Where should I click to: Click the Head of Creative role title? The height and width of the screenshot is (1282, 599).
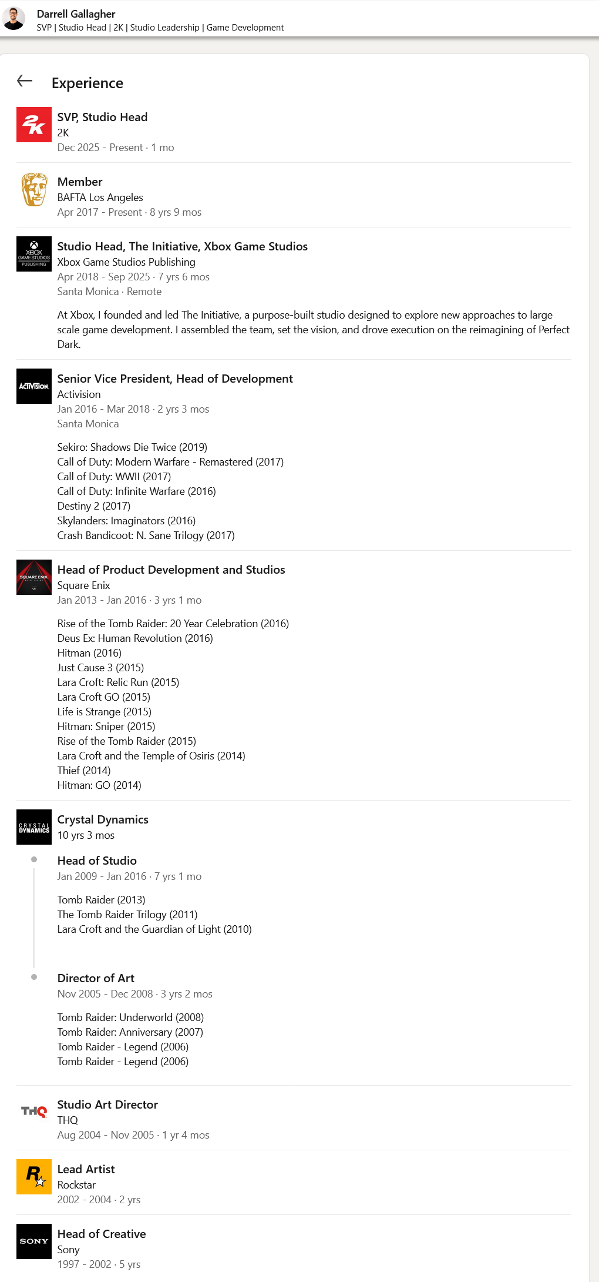point(101,1234)
